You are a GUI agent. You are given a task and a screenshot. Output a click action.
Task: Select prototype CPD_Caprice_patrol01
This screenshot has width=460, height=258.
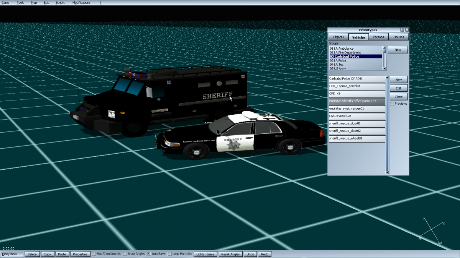356,86
